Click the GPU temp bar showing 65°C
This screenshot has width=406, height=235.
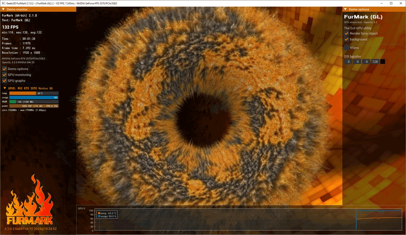coord(34,93)
